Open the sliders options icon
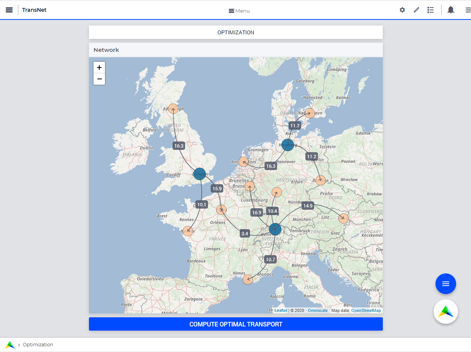The height and width of the screenshot is (352, 471). [x=468, y=10]
